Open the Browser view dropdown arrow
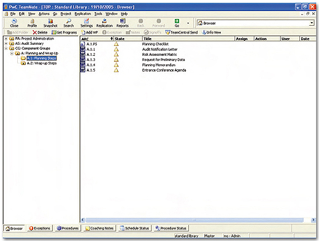This screenshot has height=241, width=319. [312, 23]
